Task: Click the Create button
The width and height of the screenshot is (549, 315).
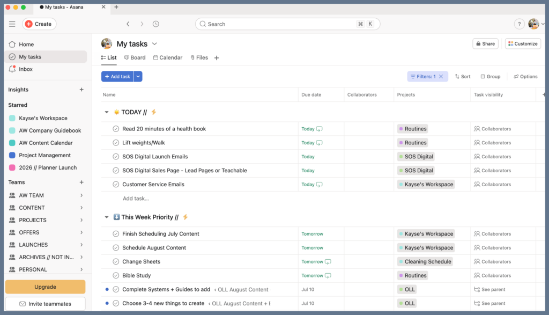Action: pyautogui.click(x=39, y=24)
